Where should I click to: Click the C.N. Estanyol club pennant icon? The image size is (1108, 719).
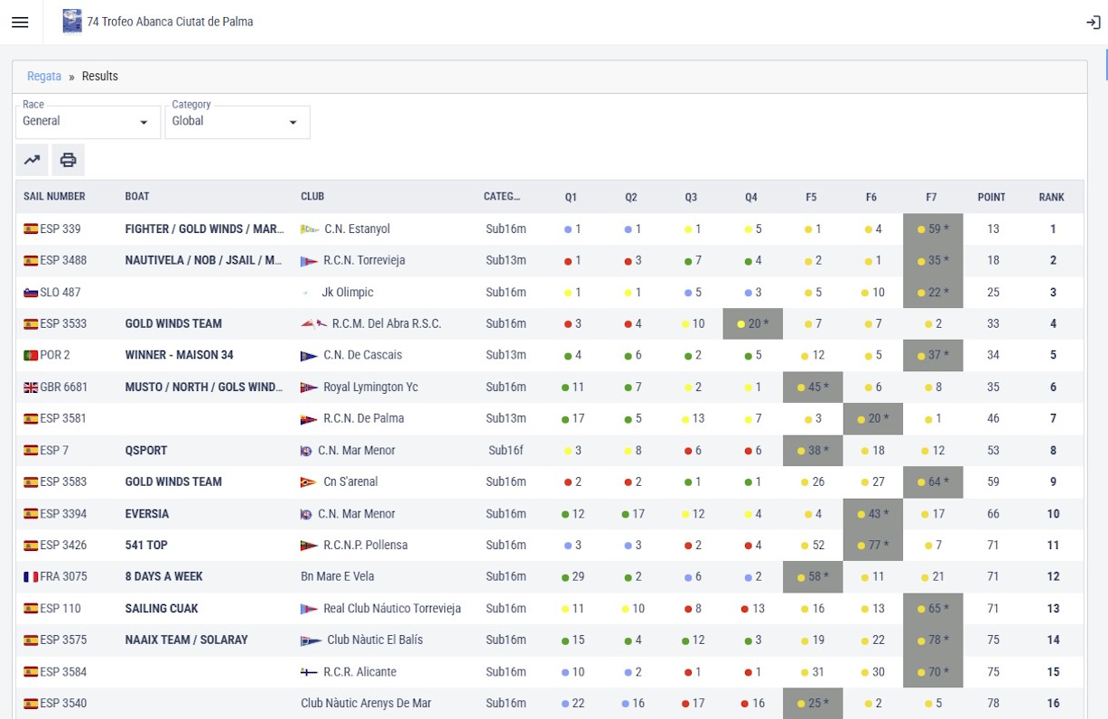[309, 229]
